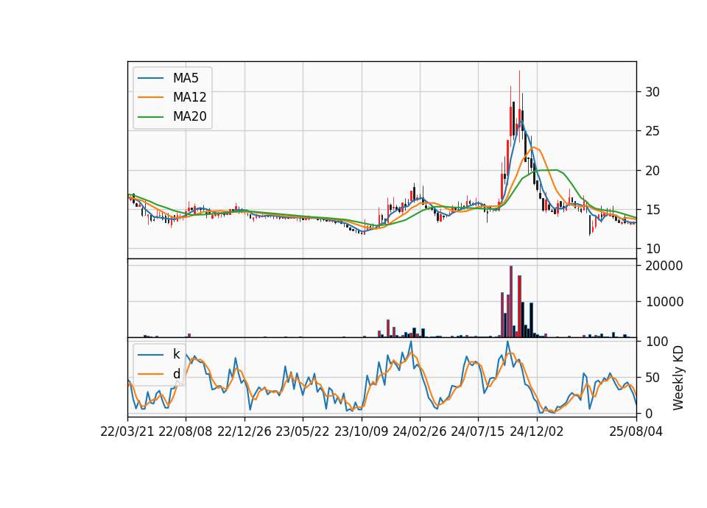
Task: Click the blue MA5 legend line sample
Action: click(x=150, y=79)
